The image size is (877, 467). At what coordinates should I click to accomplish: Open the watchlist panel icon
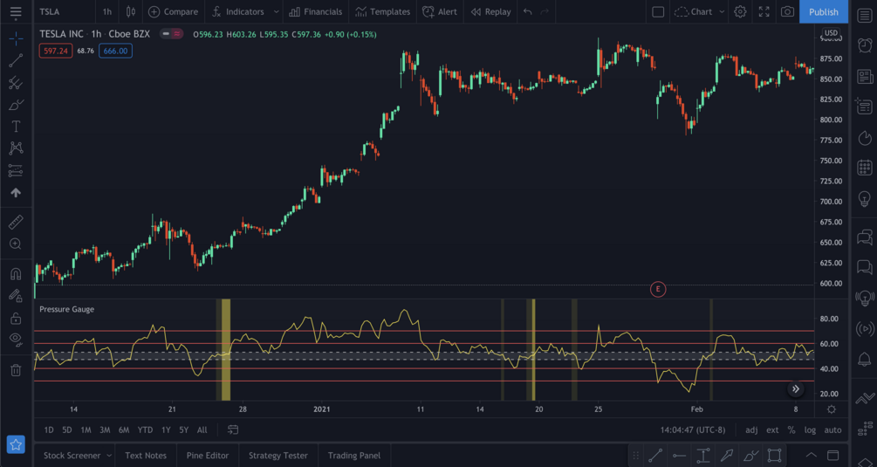864,15
